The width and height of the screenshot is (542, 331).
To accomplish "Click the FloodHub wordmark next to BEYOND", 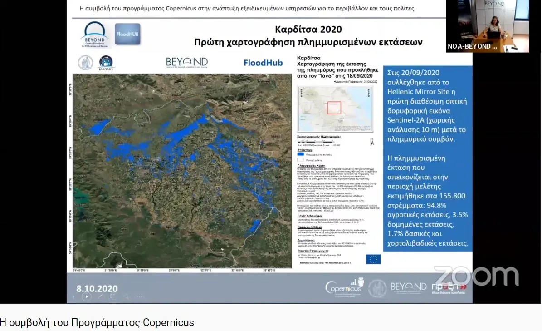I will [x=262, y=62].
